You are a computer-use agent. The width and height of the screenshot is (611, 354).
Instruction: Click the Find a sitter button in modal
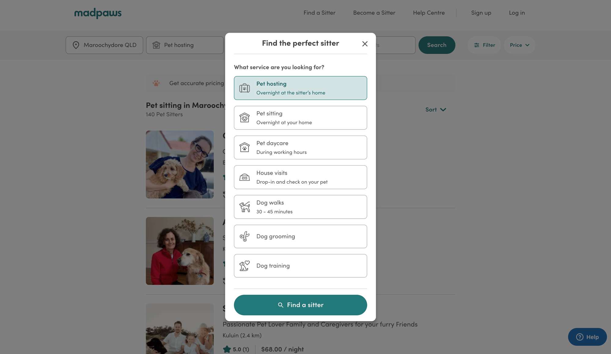[300, 305]
